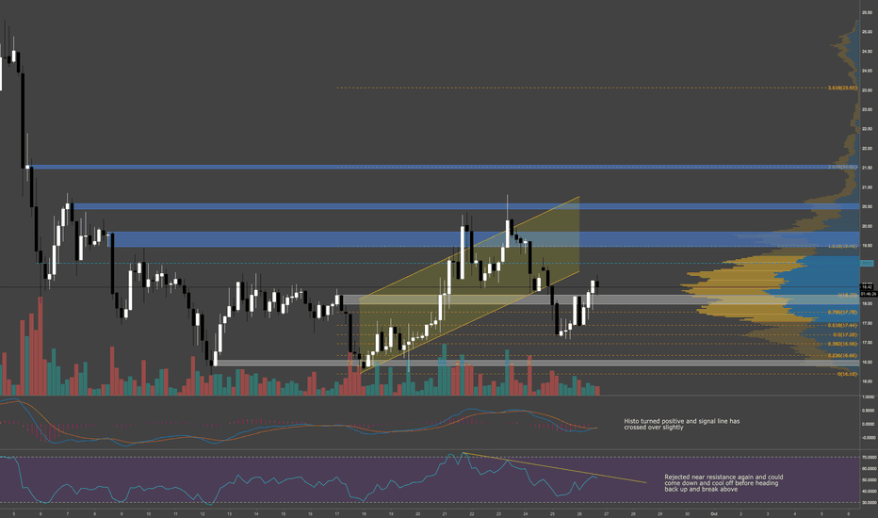Select the 1(18.22) Fibonacci level label
Image resolution: width=878 pixels, height=518 pixels.
coord(847,295)
